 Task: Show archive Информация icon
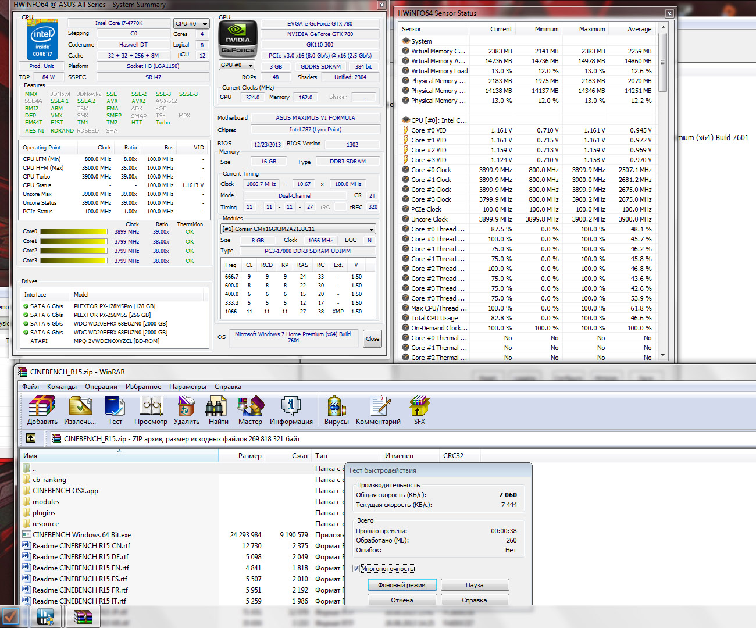(x=291, y=406)
